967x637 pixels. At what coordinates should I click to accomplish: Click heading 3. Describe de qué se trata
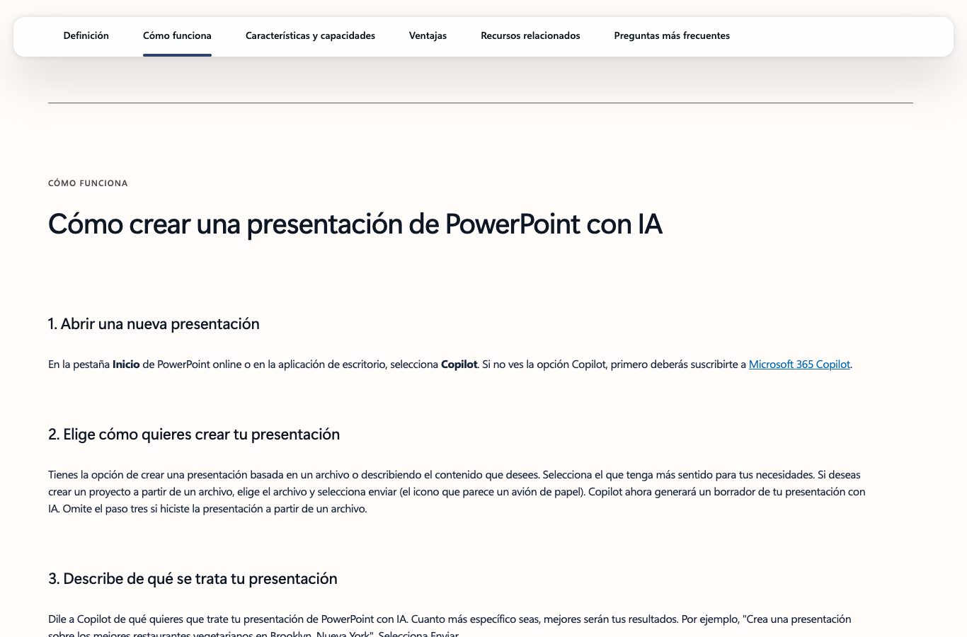193,579
